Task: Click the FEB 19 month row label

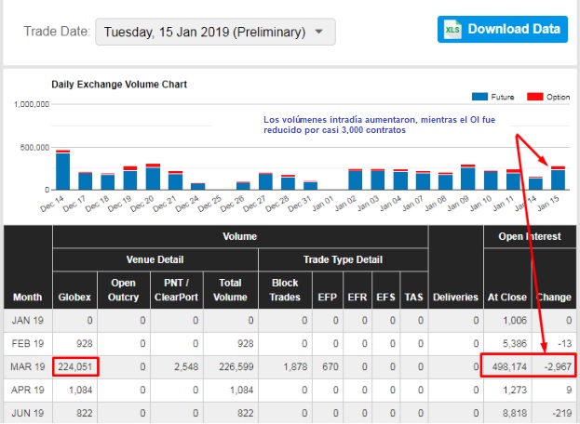Action: pos(28,343)
